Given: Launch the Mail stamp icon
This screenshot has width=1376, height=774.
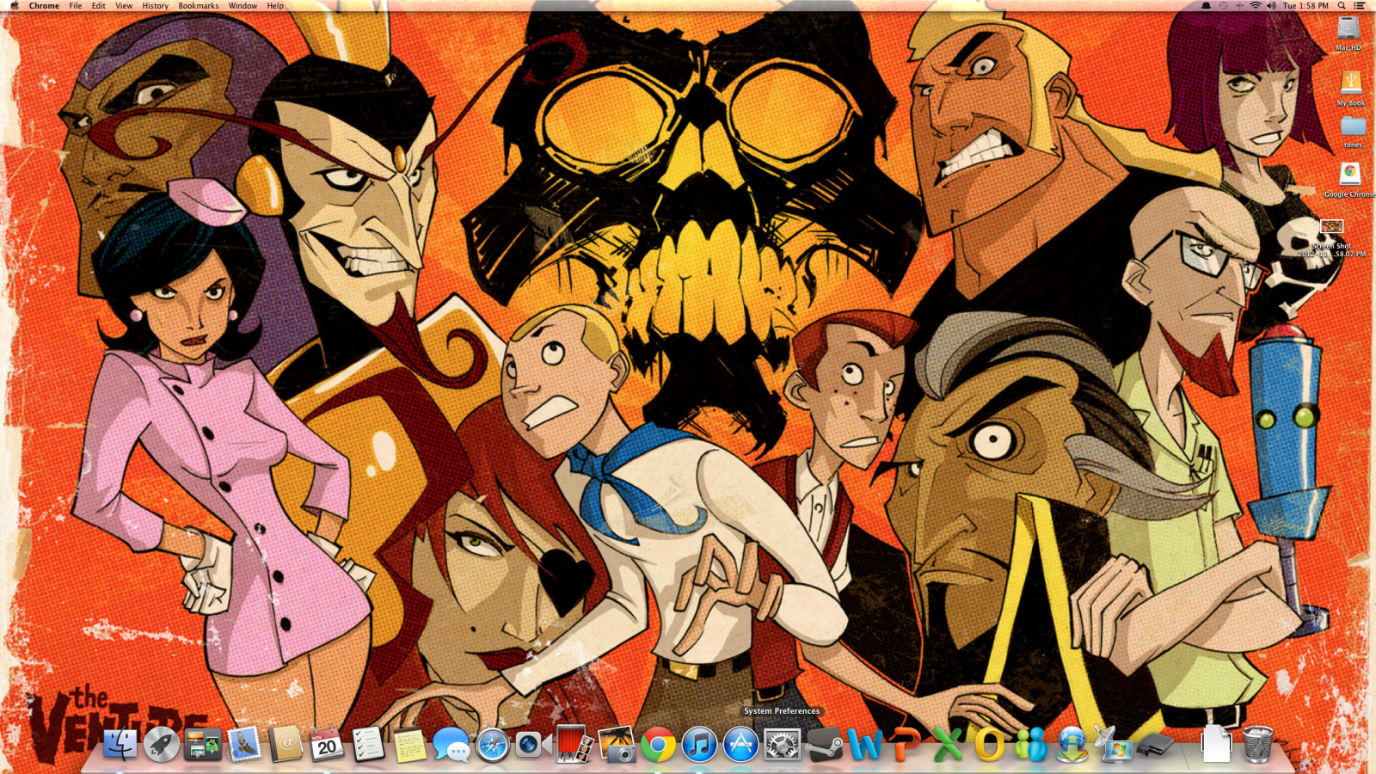Looking at the screenshot, I should tap(244, 745).
